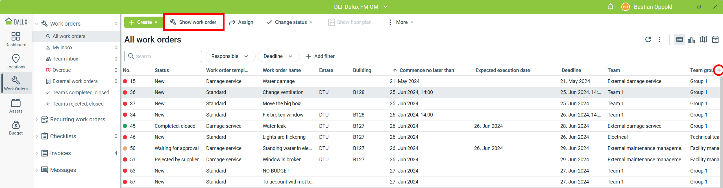Image resolution: width=723 pixels, height=188 pixels.
Task: Open Team inbox in navigation
Action: (x=65, y=59)
